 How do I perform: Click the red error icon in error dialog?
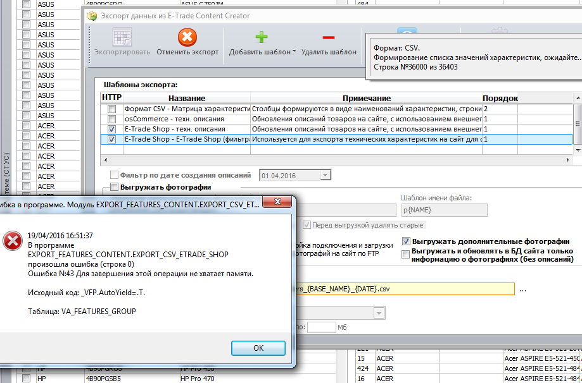coord(13,241)
